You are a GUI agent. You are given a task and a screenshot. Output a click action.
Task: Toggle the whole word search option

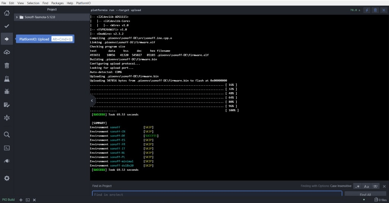[375, 186]
